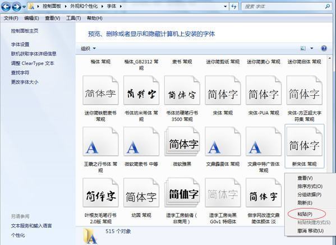This screenshot has height=245, width=336.
Task: Click the scrollbar up arrow
Action: click(330, 58)
